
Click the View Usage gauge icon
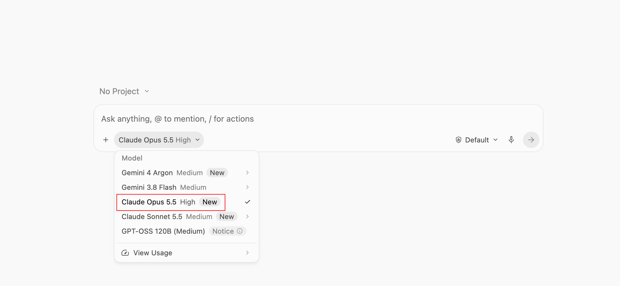pos(125,253)
